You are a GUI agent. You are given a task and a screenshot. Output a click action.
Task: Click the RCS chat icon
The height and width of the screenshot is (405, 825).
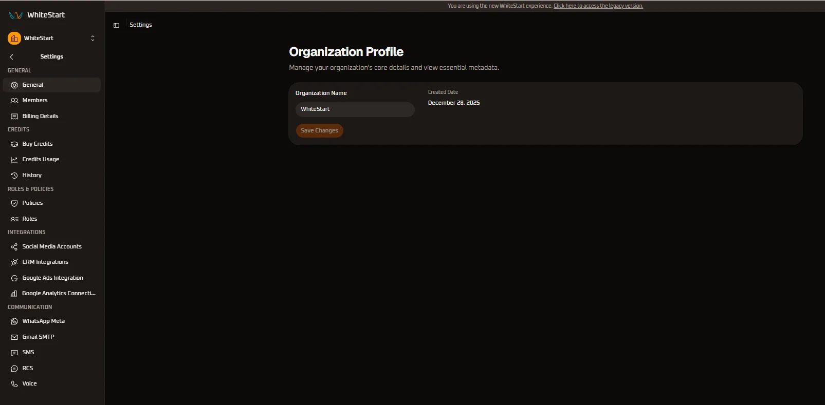pos(14,369)
